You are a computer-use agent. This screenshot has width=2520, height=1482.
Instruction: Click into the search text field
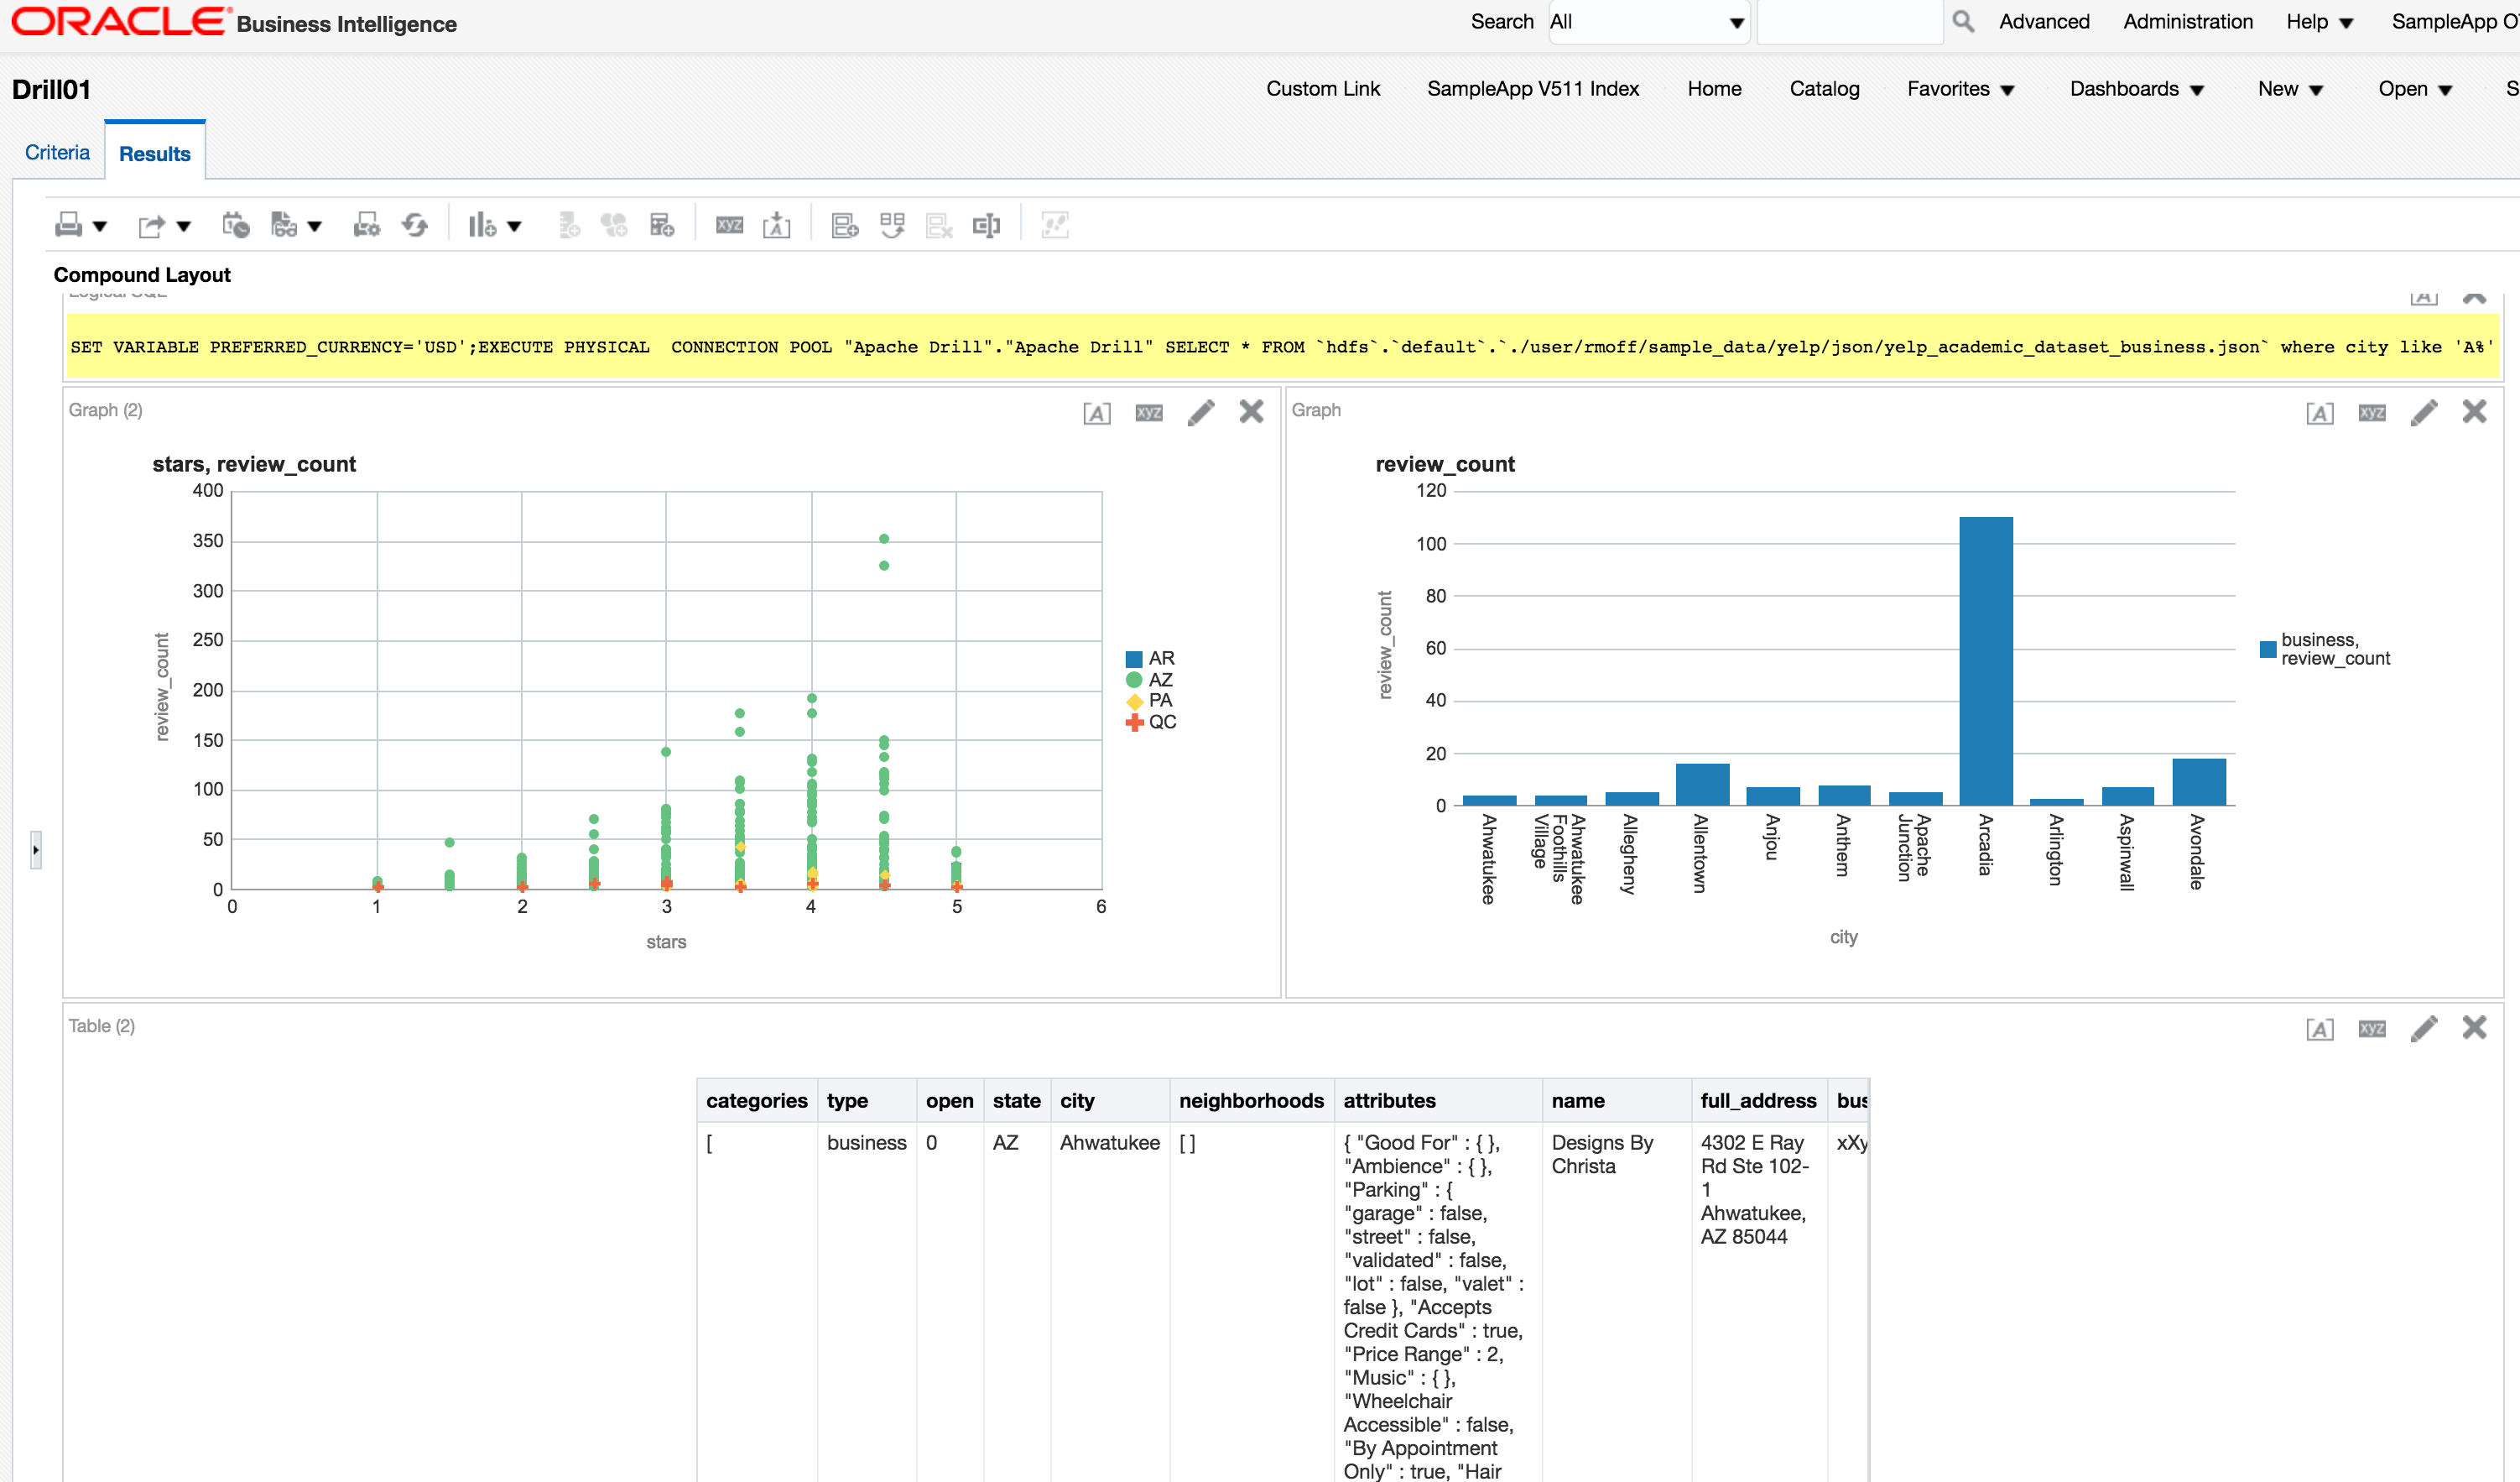(1849, 22)
